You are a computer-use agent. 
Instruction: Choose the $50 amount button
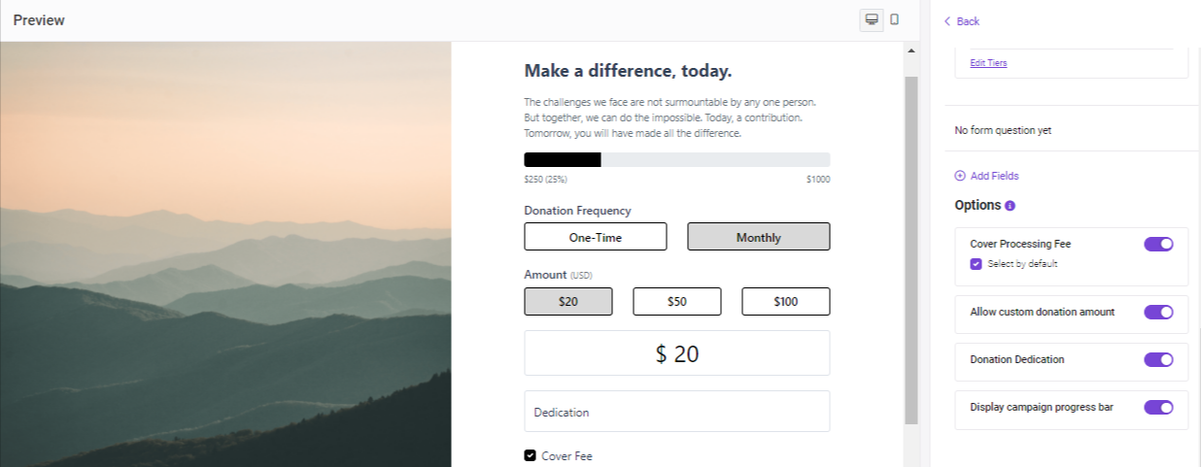pyautogui.click(x=677, y=302)
